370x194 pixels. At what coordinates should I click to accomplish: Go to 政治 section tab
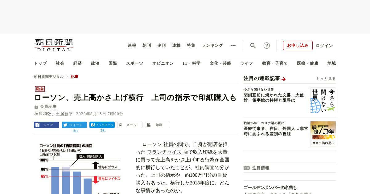coord(95,63)
